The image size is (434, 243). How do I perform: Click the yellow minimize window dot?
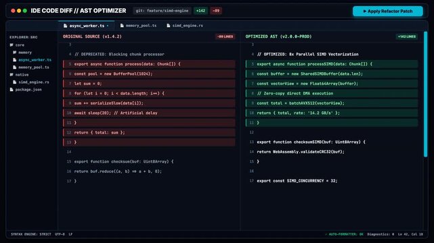19,11
